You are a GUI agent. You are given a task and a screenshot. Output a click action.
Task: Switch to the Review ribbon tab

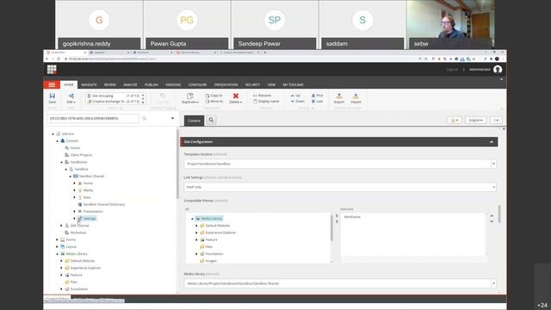(x=110, y=84)
